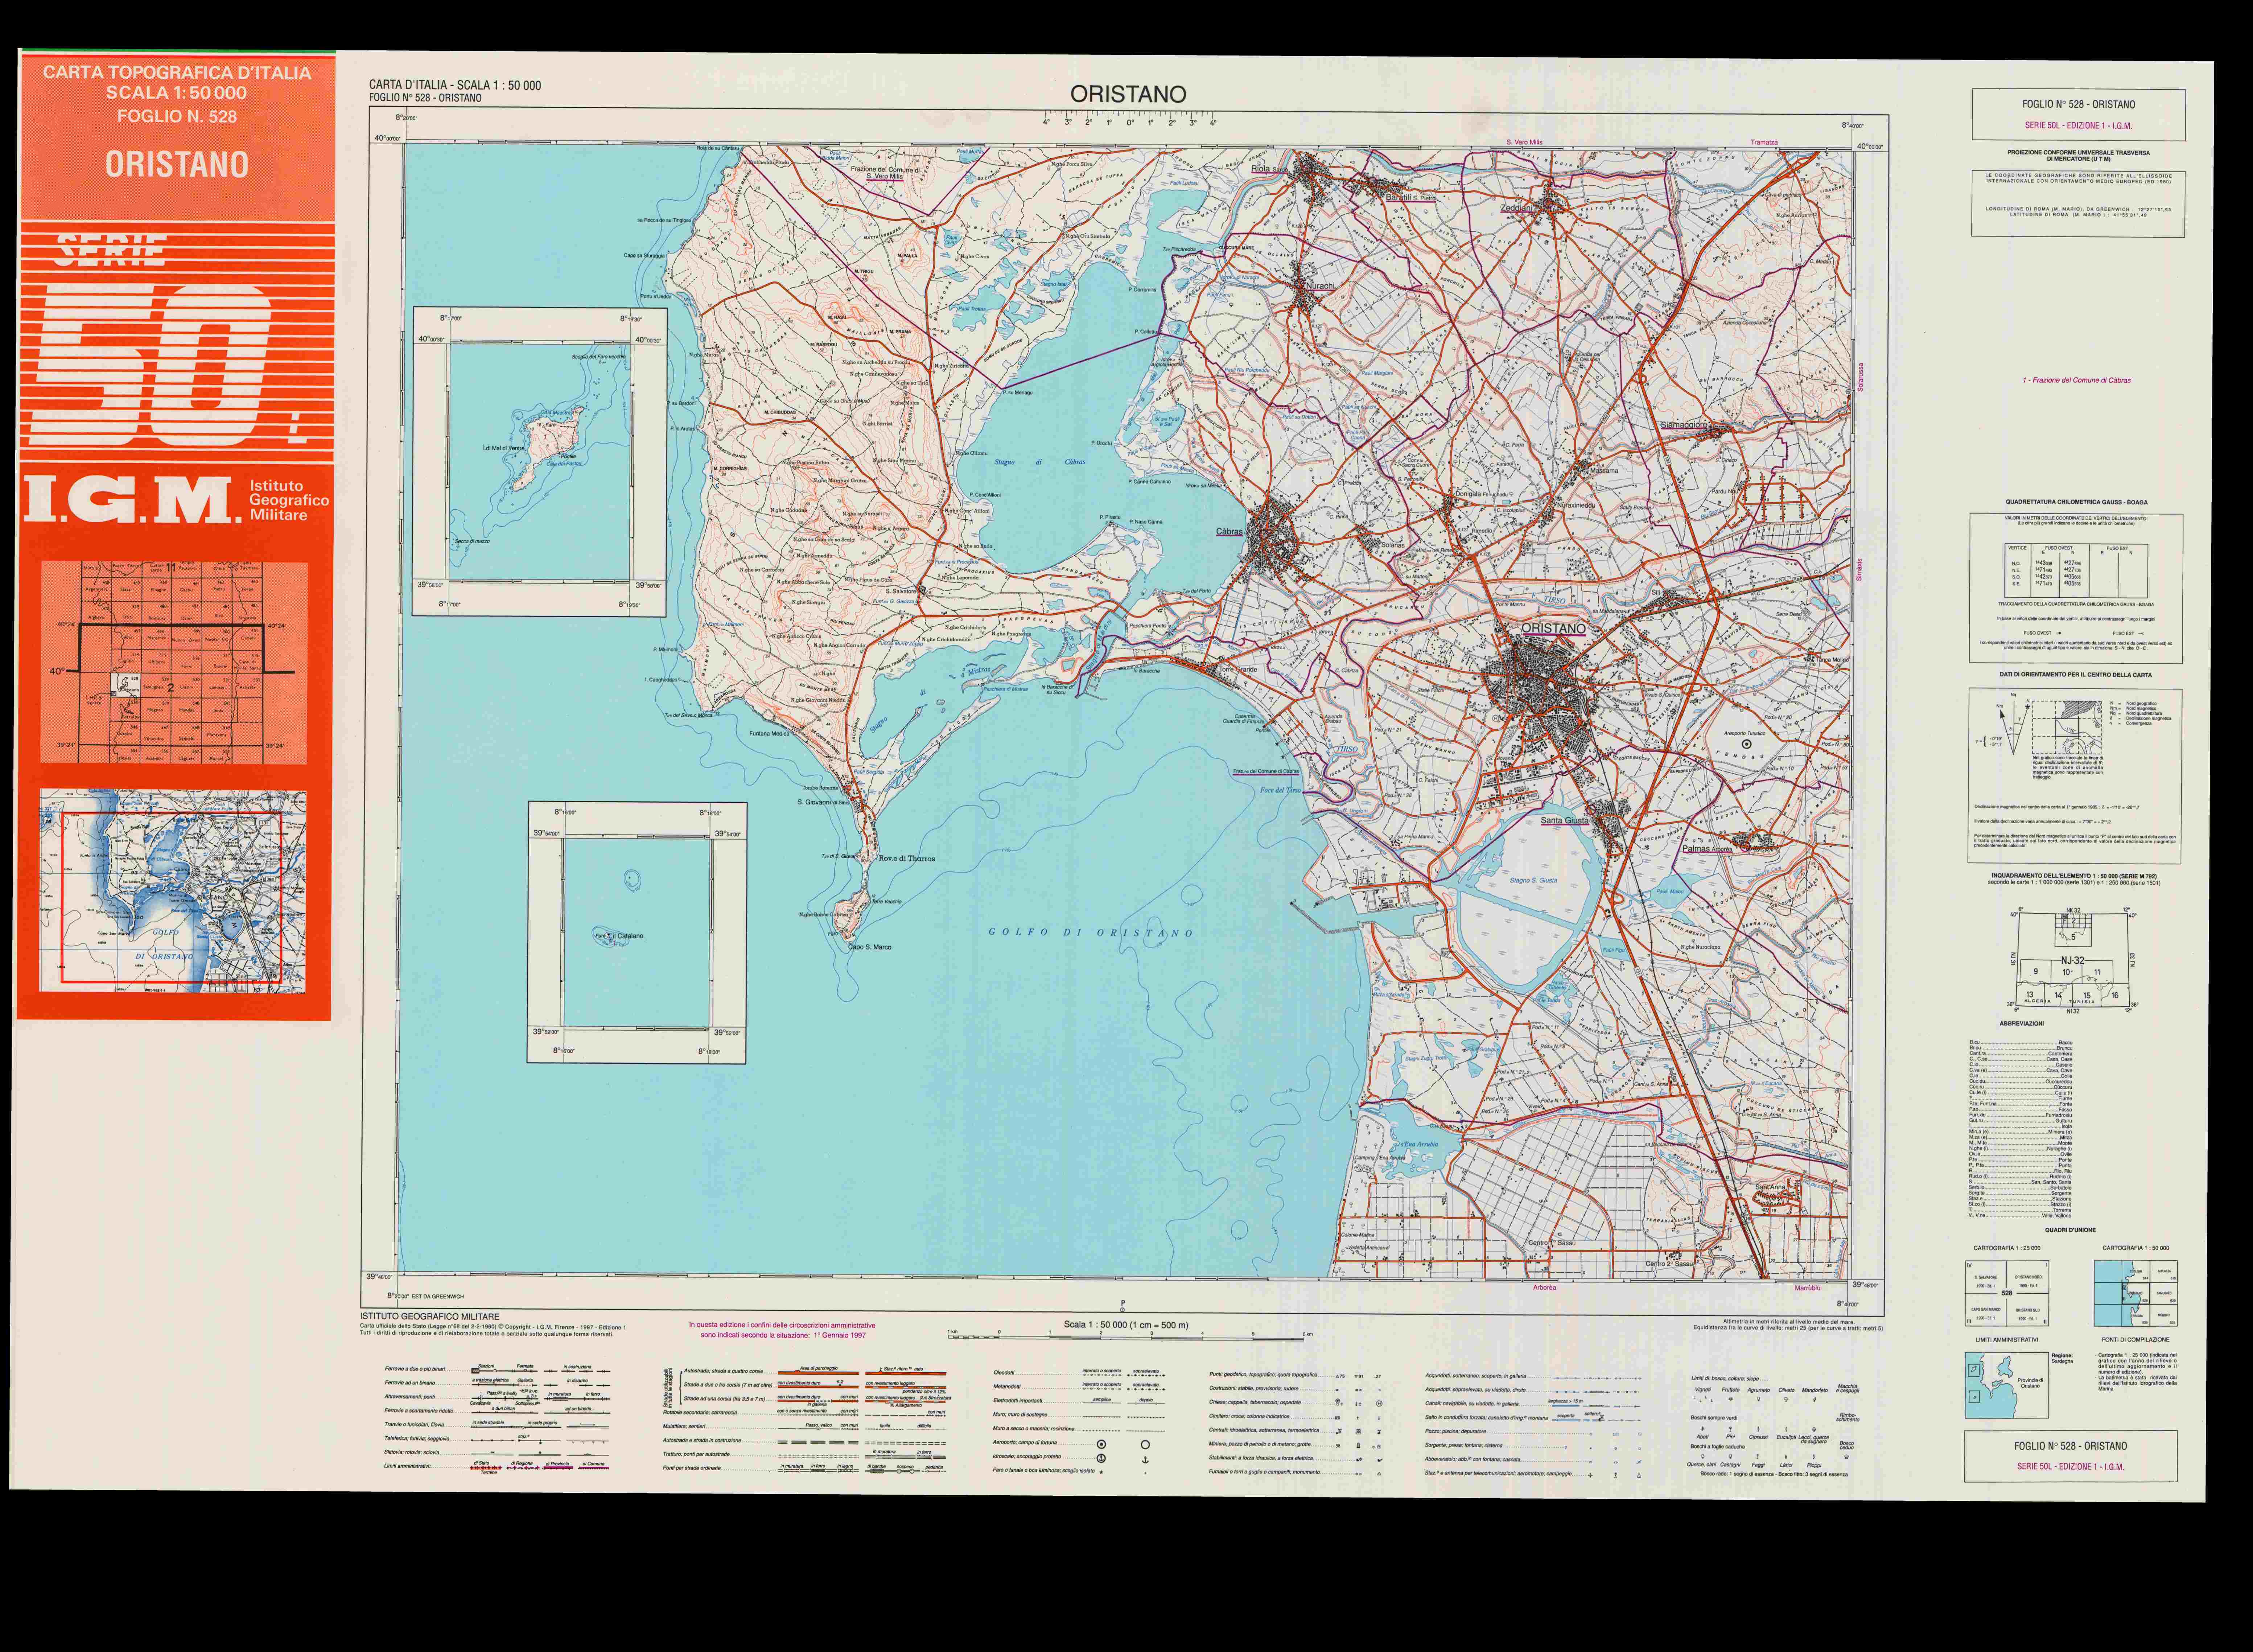
Task: Click the pink Tramatza label on the top margin
Action: (1764, 142)
